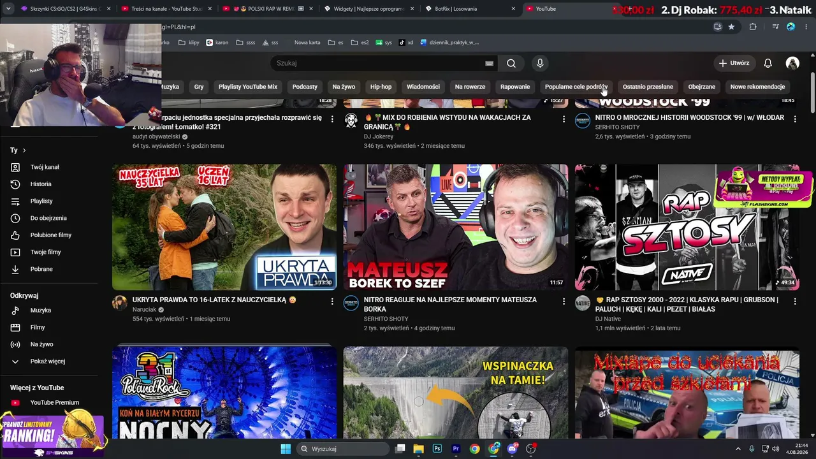Open Polubione filmy in the sidebar
This screenshot has height=459, width=816.
point(50,235)
